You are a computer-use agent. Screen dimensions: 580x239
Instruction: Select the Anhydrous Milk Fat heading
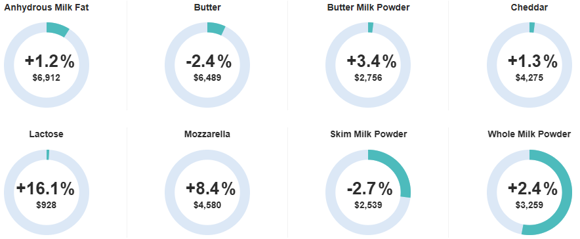[x=46, y=7]
